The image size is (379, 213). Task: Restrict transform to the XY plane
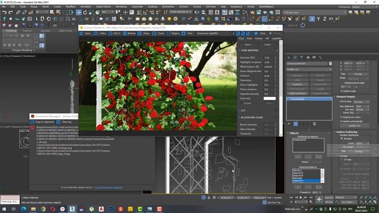(x=331, y=19)
